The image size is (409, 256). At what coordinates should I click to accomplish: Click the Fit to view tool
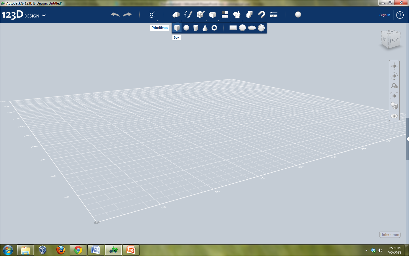click(394, 96)
